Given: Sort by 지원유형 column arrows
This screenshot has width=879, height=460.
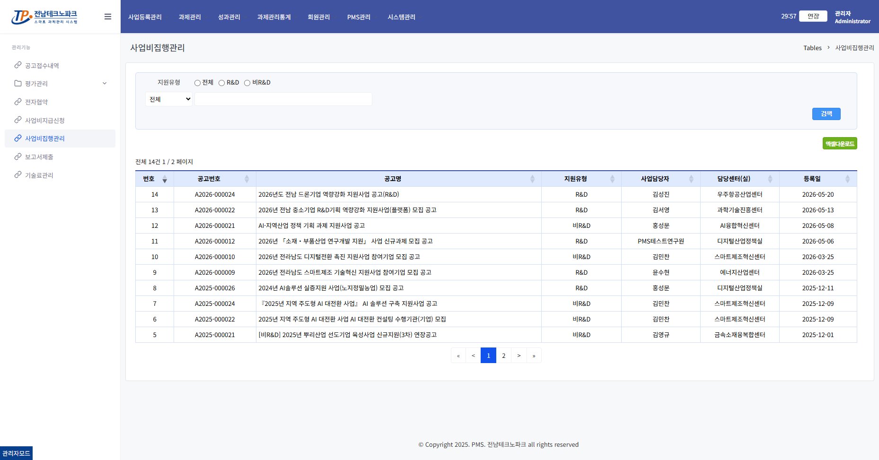Looking at the screenshot, I should coord(612,179).
